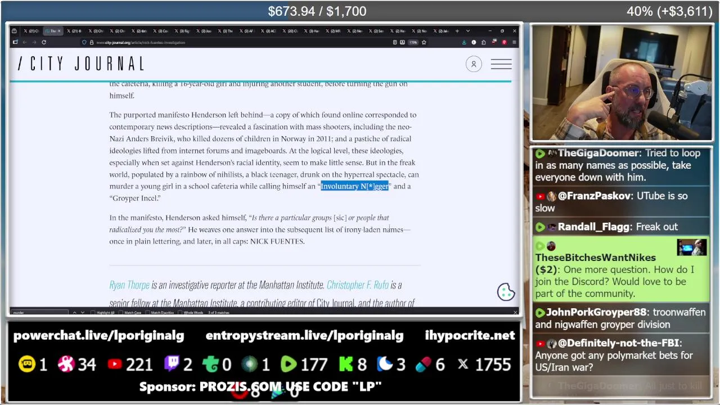Viewport: 720px width, 405px height.
Task: Click the Sponsor PROZIS.COM banner text
Action: (260, 387)
